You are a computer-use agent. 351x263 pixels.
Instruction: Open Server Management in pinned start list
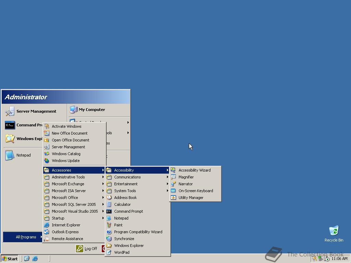click(x=35, y=111)
